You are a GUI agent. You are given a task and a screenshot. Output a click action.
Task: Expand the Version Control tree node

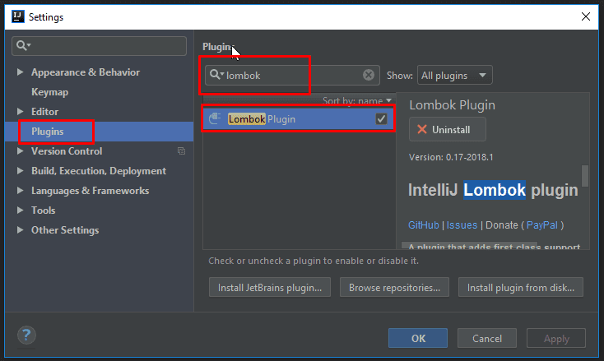coord(20,150)
